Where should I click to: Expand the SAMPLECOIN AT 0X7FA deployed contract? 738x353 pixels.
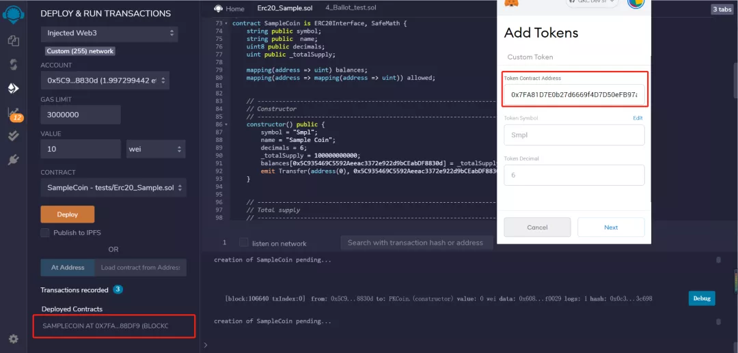pos(113,326)
